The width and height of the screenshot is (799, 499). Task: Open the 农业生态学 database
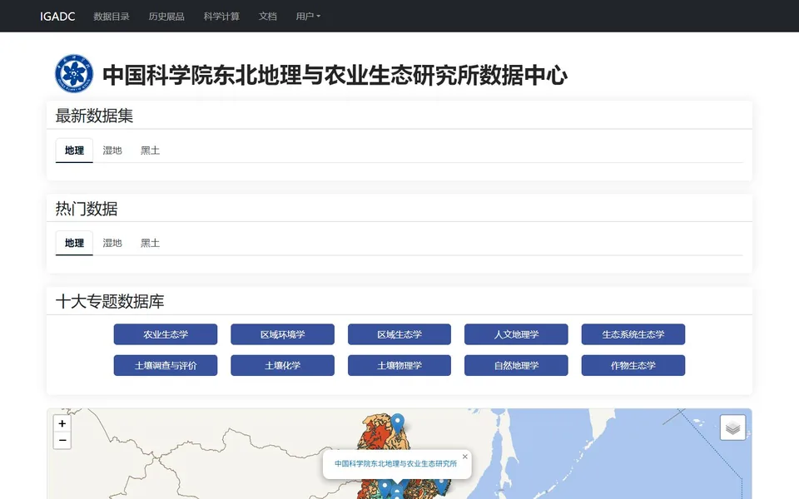coord(166,334)
